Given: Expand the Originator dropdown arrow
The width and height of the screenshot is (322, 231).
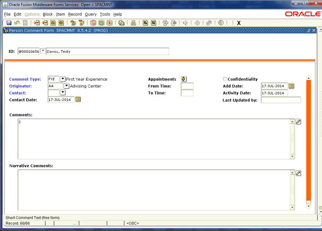Looking at the screenshot, I should coord(66,86).
